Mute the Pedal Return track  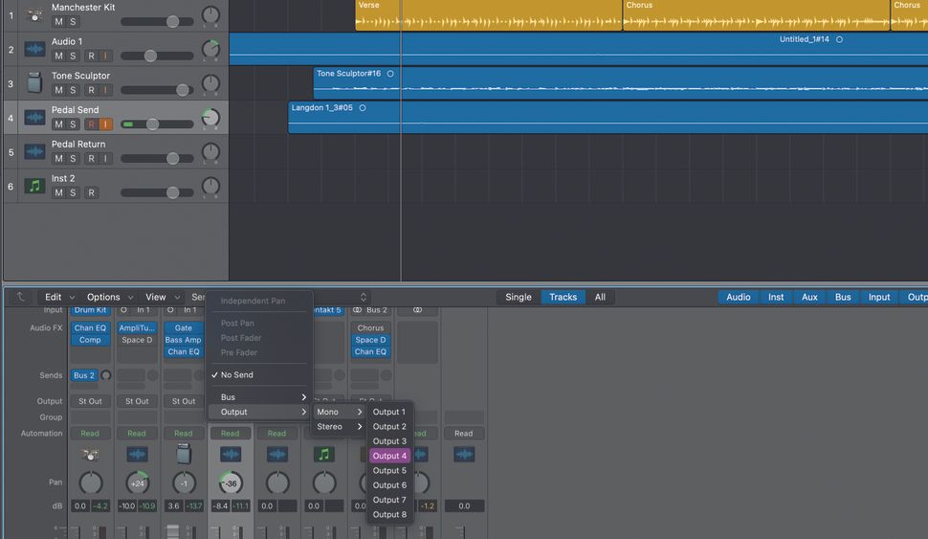(x=58, y=158)
